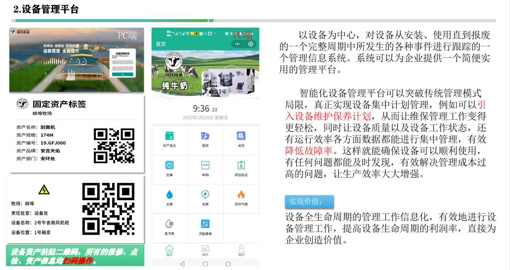Click the QR code on the 固定资产标签 card
Viewport: 510px width, 270px height.
coord(114,145)
